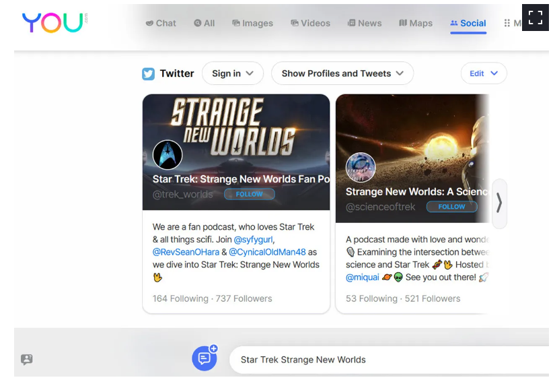The image size is (553, 384).
Task: Open the @scienceoftrek profile avatar
Action: tap(361, 168)
